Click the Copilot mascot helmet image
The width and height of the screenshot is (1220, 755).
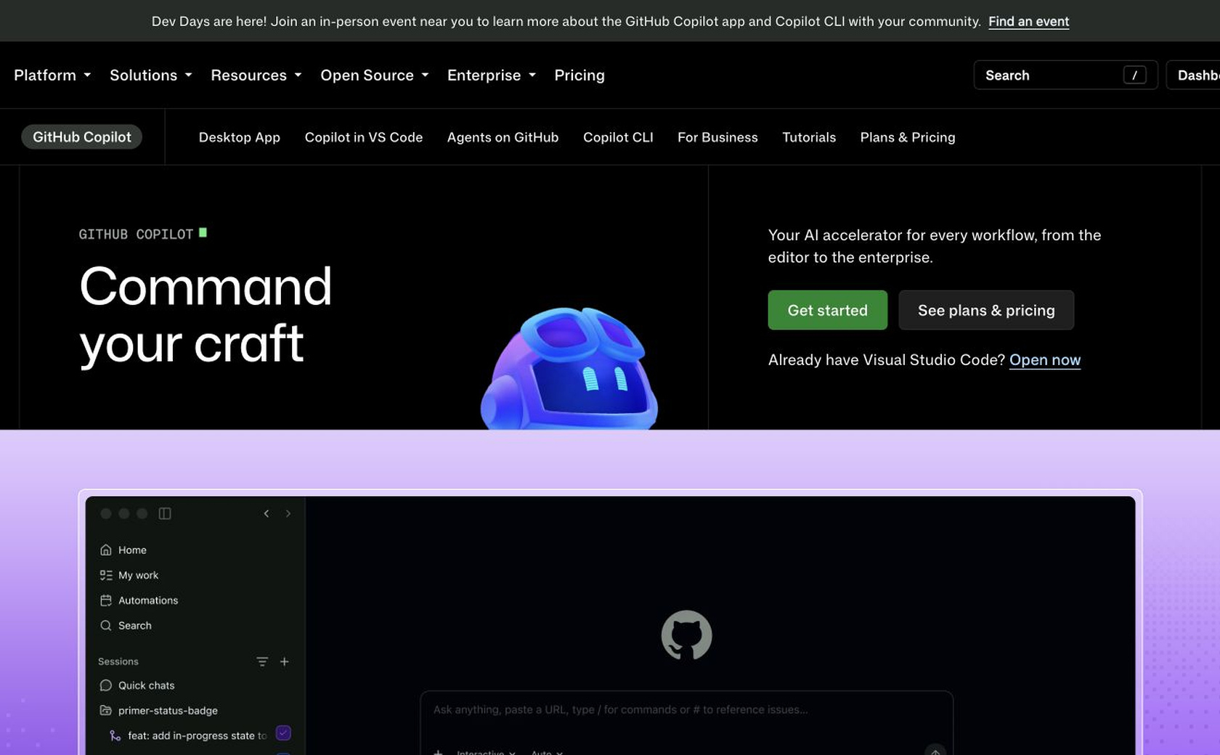[569, 369]
